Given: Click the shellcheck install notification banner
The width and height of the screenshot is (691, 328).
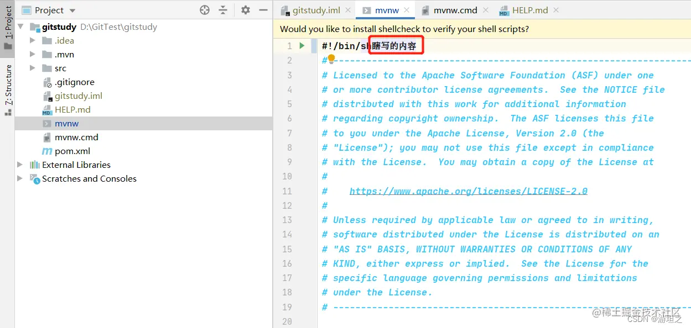Looking at the screenshot, I should pyautogui.click(x=482, y=29).
